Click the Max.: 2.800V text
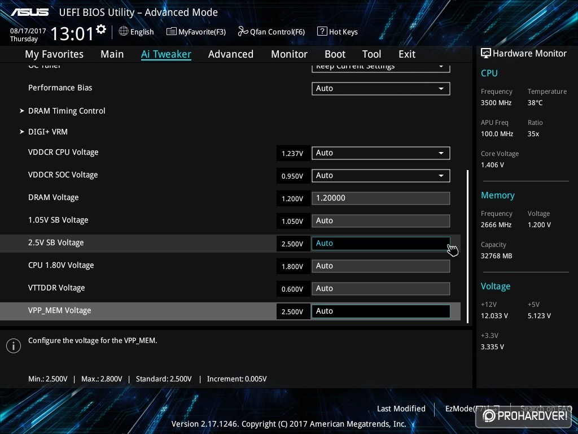The image size is (578, 434). (x=102, y=379)
